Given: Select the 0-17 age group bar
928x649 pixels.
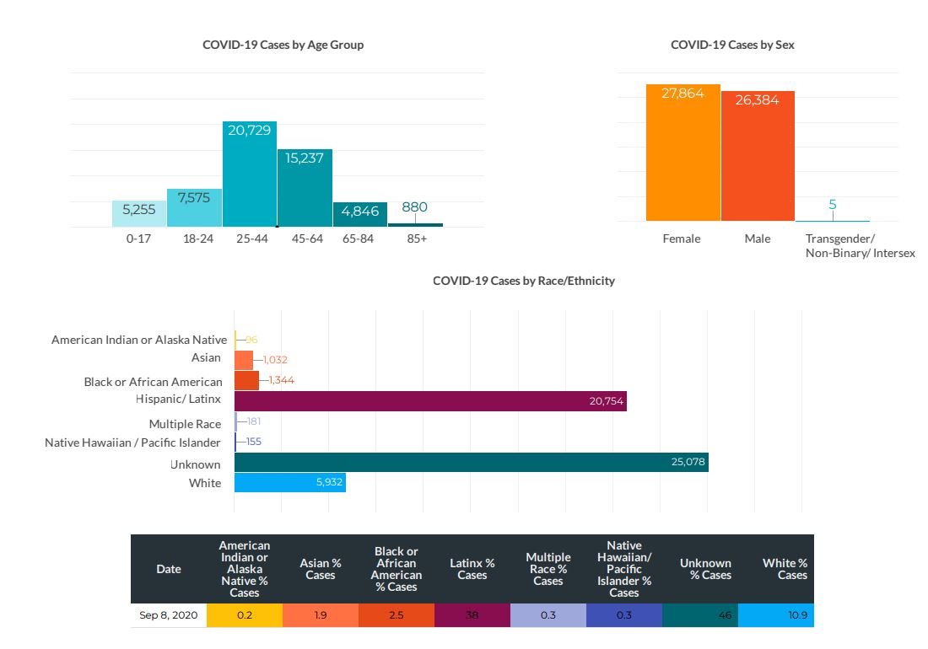Looking at the screenshot, I should 139,214.
